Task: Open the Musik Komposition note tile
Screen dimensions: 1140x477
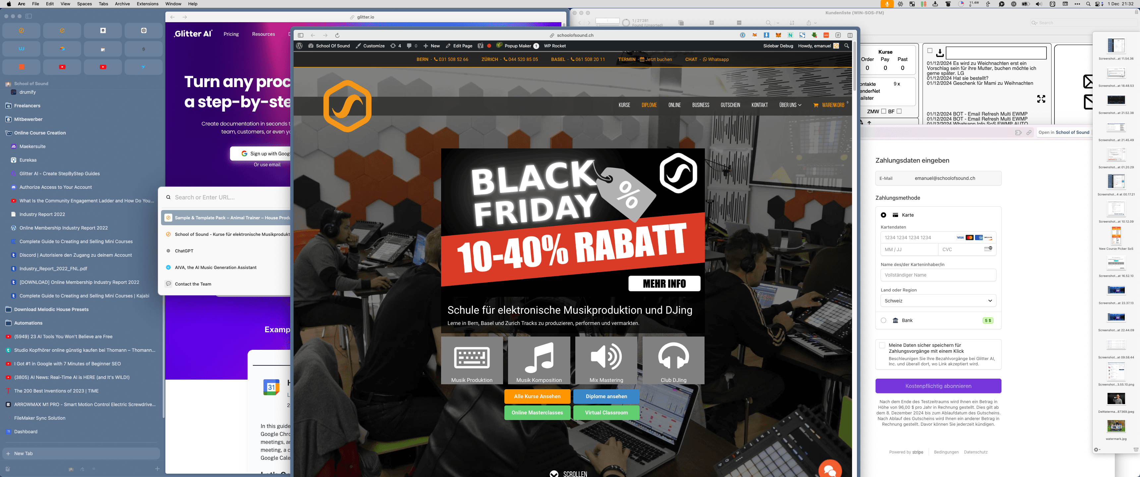Action: [539, 360]
